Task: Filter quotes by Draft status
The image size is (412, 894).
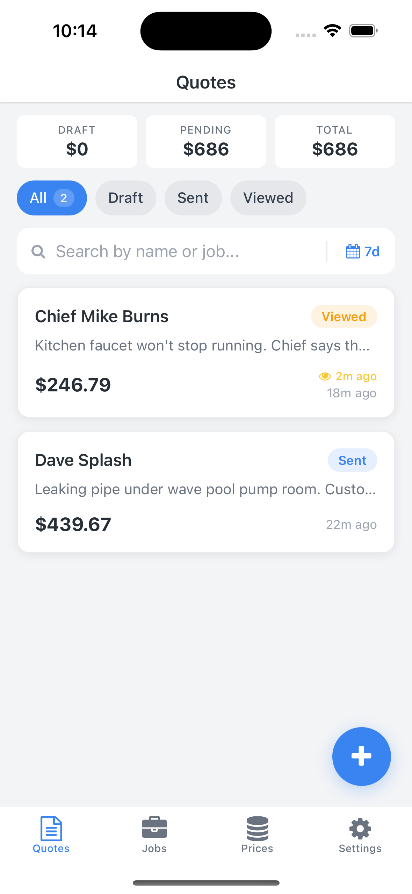Action: [x=125, y=198]
